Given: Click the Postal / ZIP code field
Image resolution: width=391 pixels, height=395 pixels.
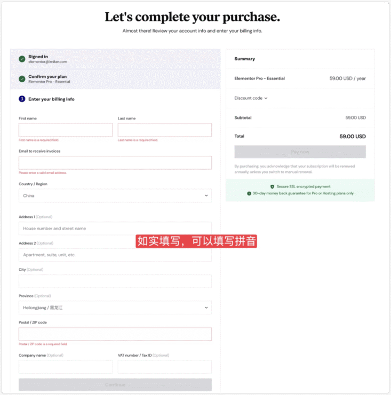Looking at the screenshot, I should click(x=115, y=334).
